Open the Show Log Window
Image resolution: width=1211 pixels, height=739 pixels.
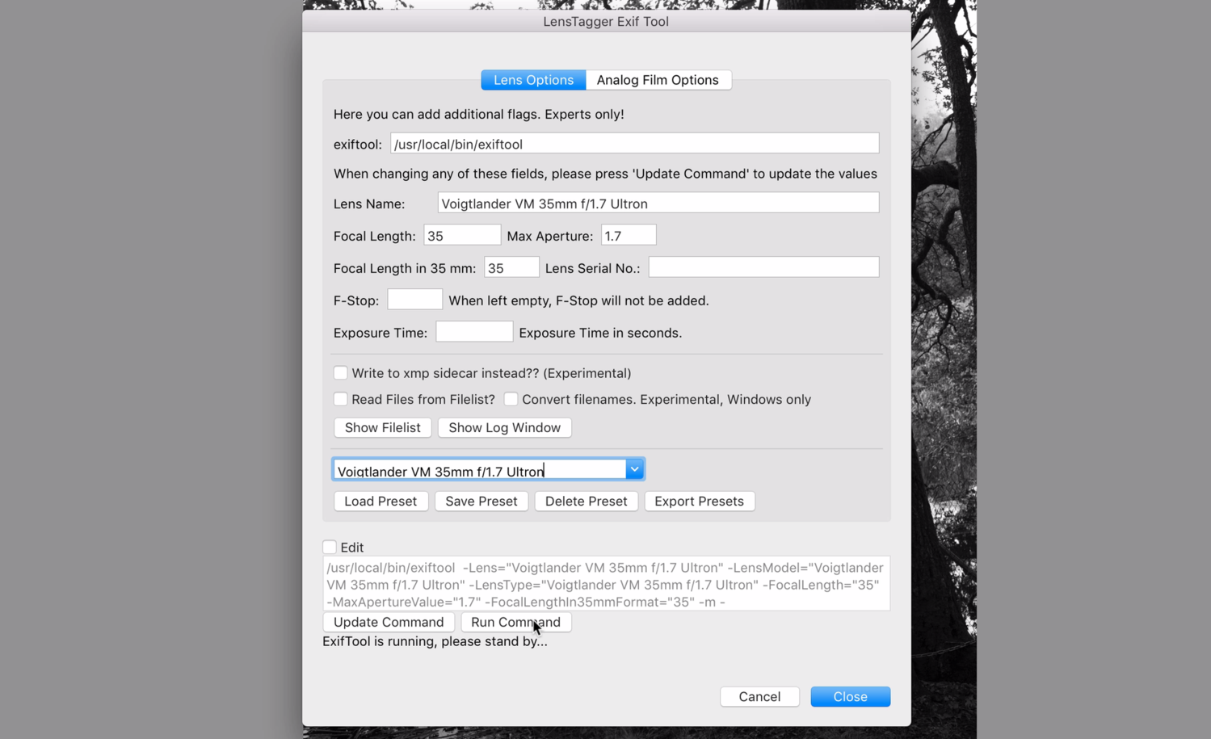504,427
